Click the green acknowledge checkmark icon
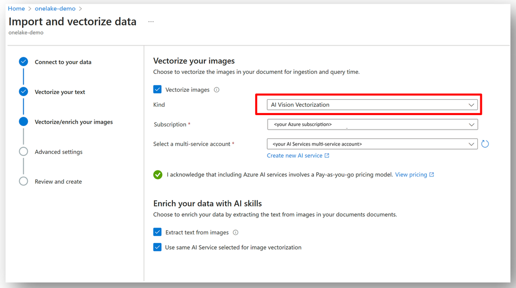Viewport: 516px width, 288px height. point(158,174)
